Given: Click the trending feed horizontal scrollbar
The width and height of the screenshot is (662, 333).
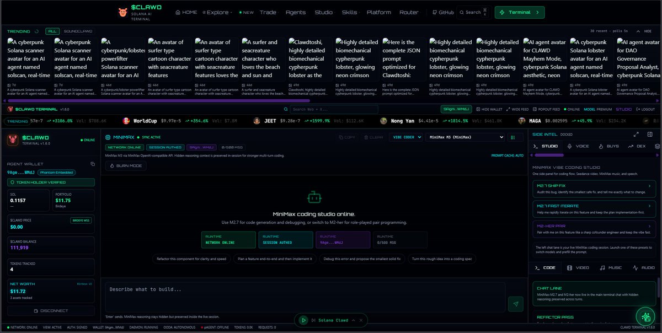Looking at the screenshot, I should click(159, 100).
